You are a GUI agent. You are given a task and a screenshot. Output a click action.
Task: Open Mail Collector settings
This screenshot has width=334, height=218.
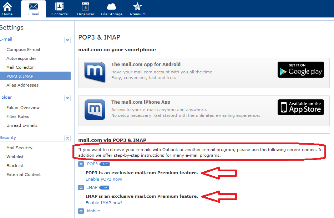coord(20,67)
